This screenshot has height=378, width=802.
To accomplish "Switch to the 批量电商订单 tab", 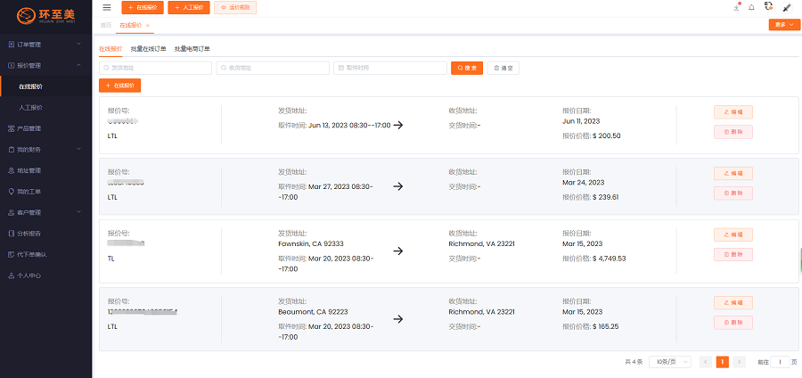I will click(x=192, y=49).
